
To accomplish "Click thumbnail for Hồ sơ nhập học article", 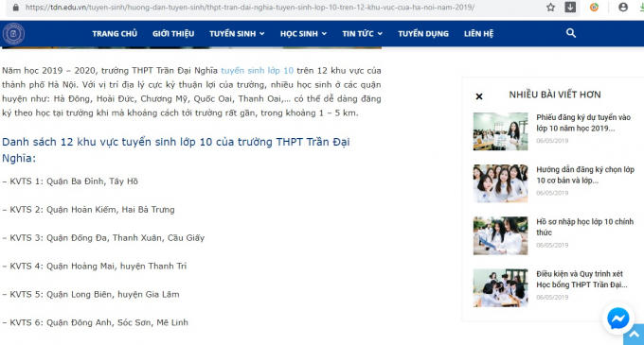I will (x=500, y=235).
